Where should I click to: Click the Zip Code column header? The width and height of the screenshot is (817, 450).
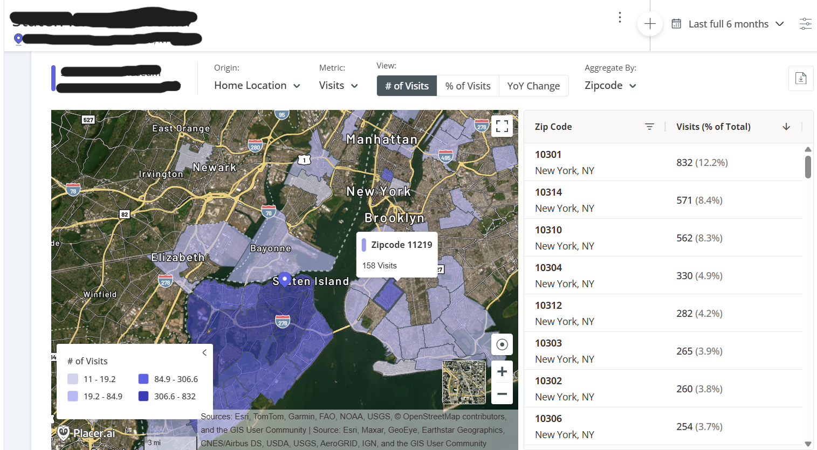click(553, 127)
